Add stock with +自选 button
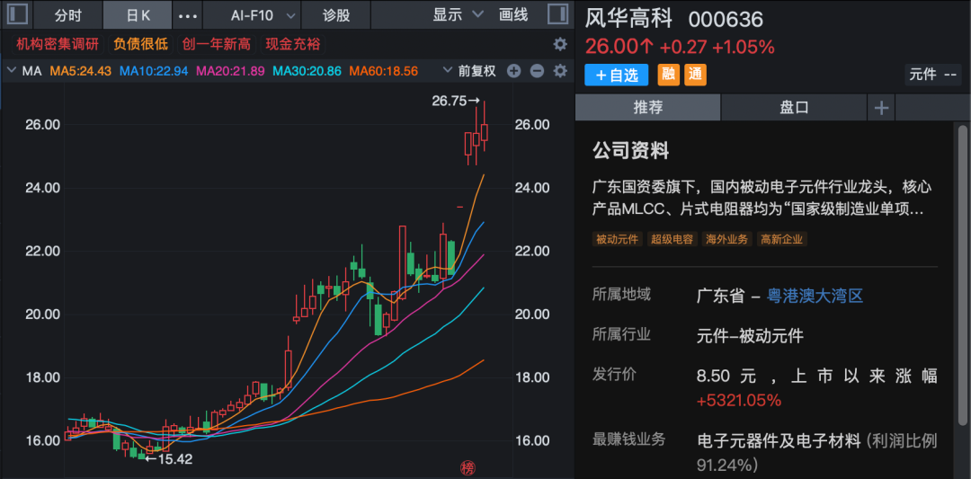This screenshot has height=479, width=971. click(617, 75)
